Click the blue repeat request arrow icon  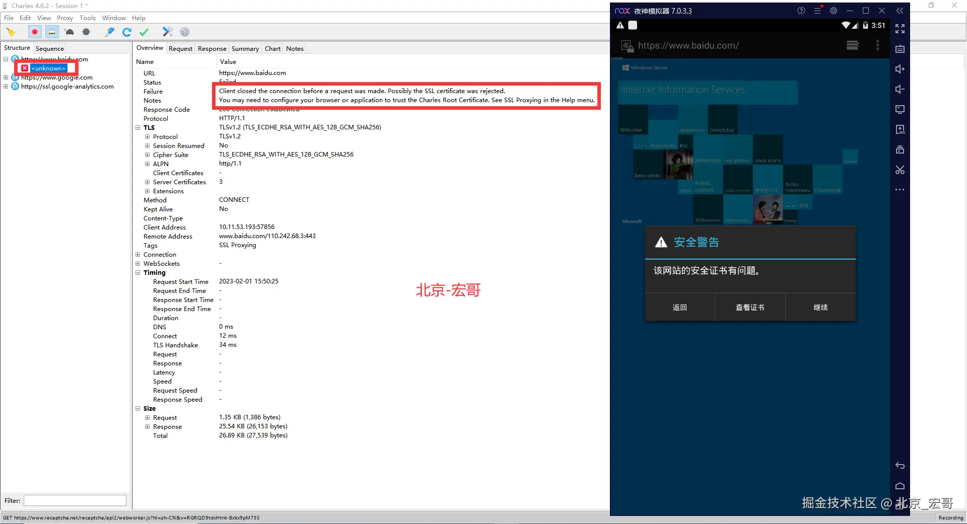(x=127, y=32)
